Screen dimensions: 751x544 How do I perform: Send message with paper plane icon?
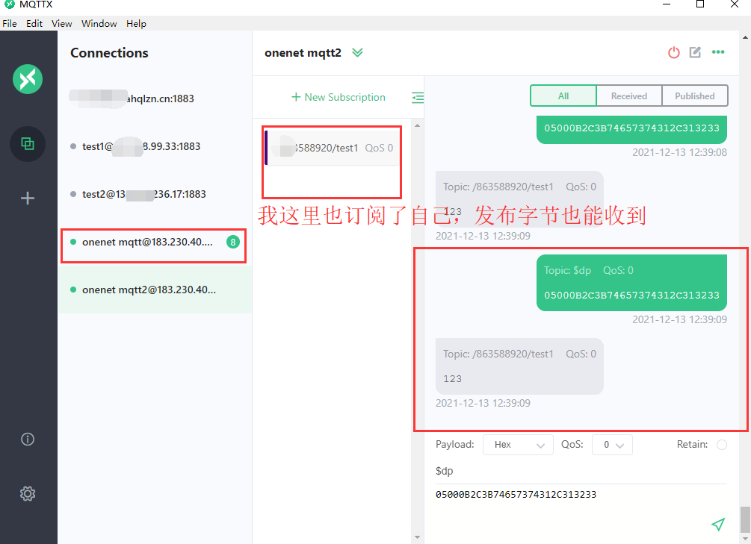tap(718, 525)
